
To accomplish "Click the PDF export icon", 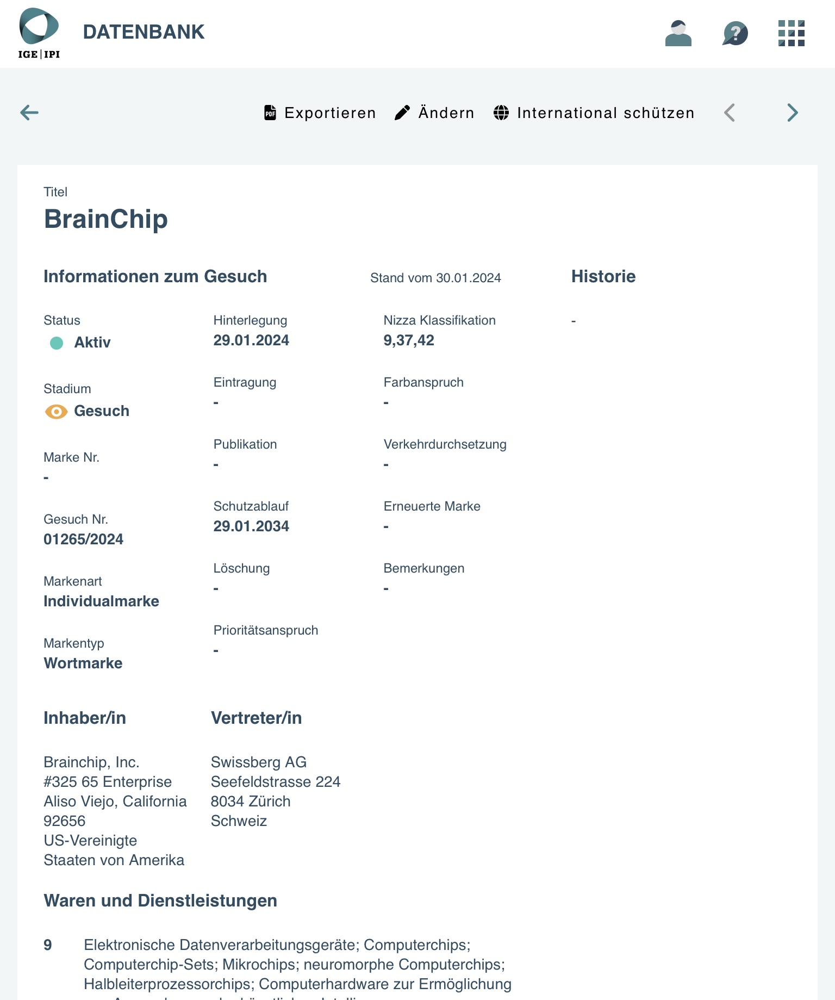I will [270, 113].
